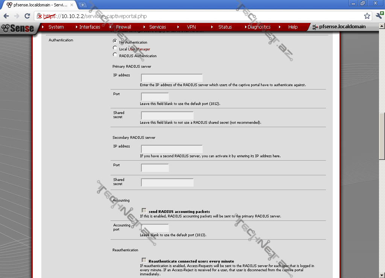Click the browser back arrow
Viewport: 385px width, 278px height.
(x=6, y=16)
